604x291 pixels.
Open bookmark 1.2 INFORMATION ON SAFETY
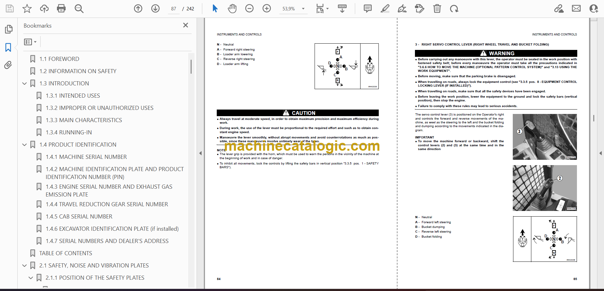[78, 71]
